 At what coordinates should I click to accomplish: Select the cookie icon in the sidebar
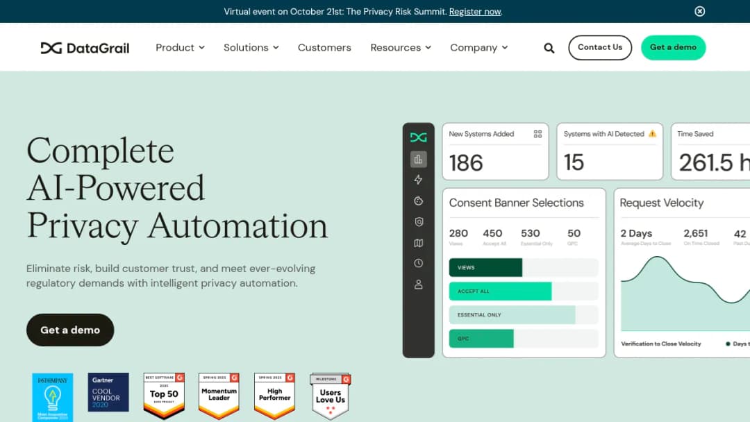click(418, 201)
